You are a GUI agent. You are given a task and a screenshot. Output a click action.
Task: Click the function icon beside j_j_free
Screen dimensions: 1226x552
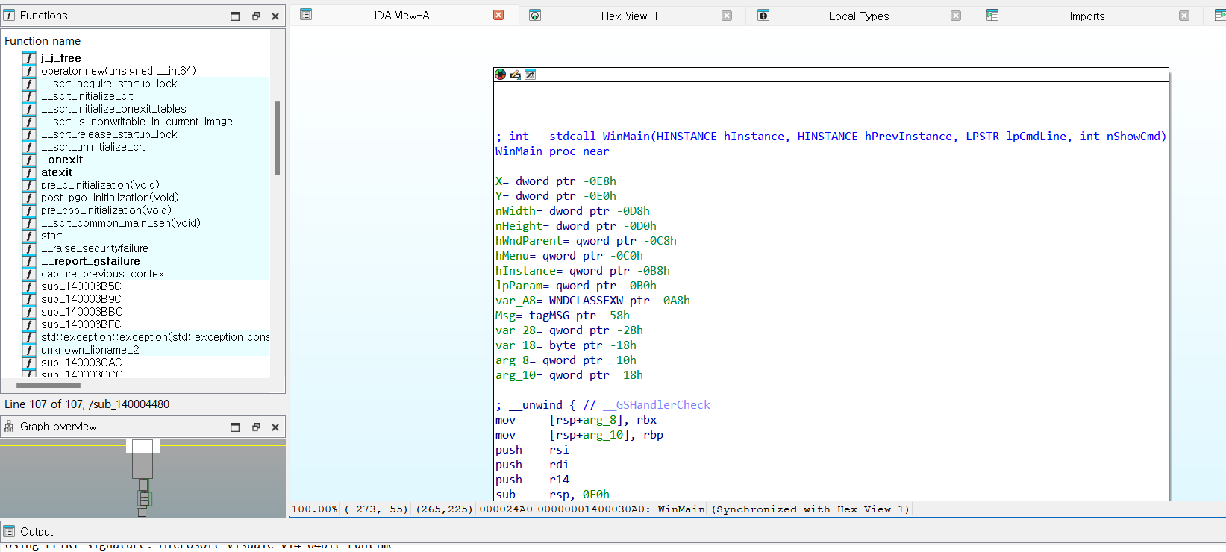point(29,58)
